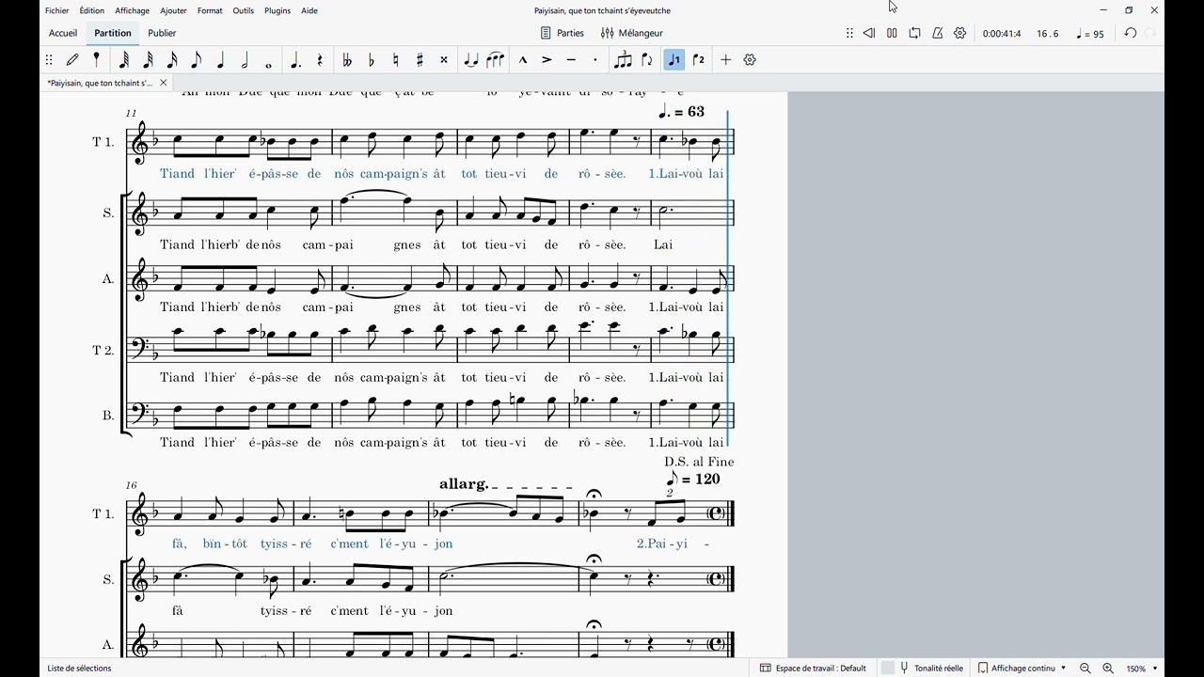Pause the playback
This screenshot has height=677, width=1204.
(x=892, y=33)
